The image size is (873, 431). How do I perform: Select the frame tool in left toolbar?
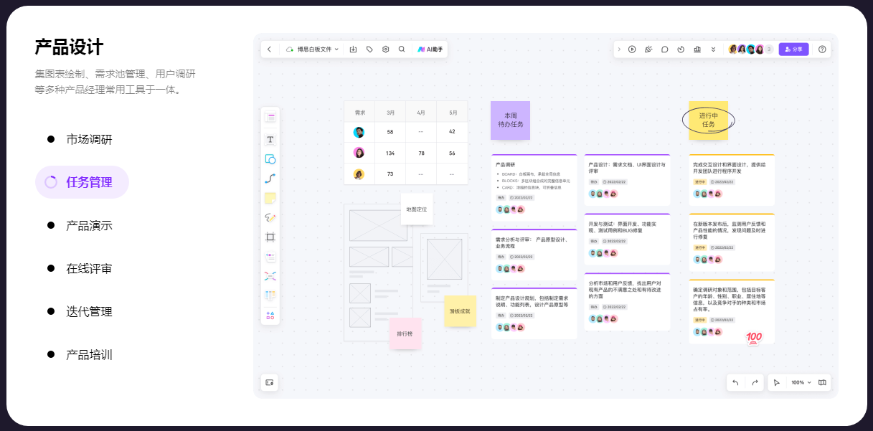tap(270, 237)
